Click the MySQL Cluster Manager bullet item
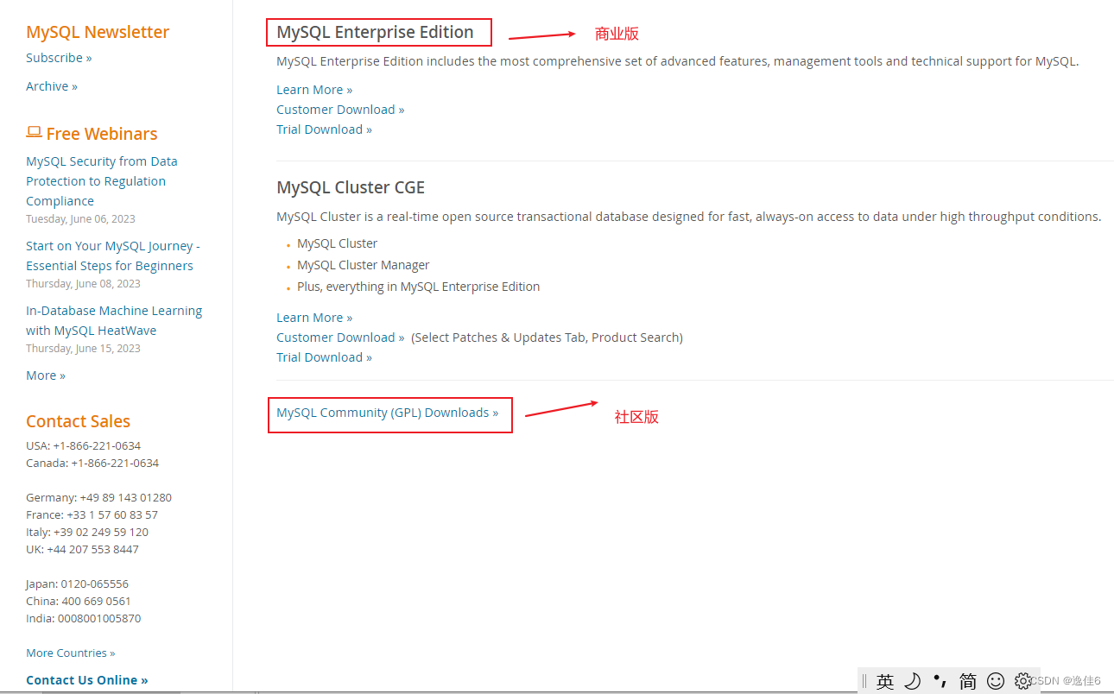1114x694 pixels. [363, 265]
